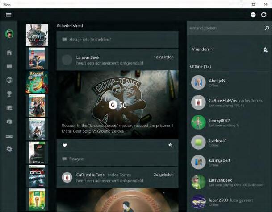Expand the Vrienden dropdown
Image resolution: width=272 pixels, height=212 pixels.
(x=203, y=49)
